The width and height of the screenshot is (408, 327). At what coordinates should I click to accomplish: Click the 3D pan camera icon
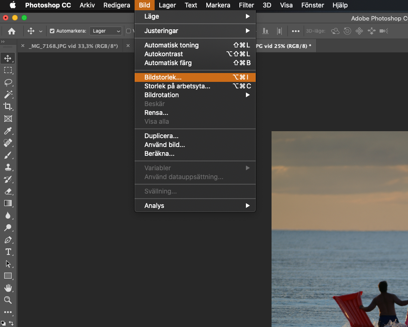coord(360,31)
